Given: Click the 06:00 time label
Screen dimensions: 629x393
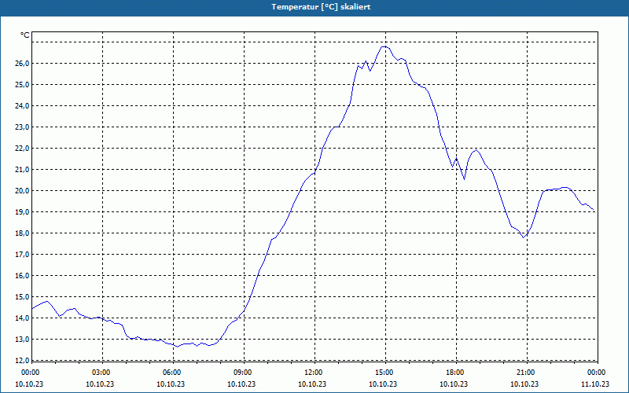Looking at the screenshot, I should click(171, 373).
